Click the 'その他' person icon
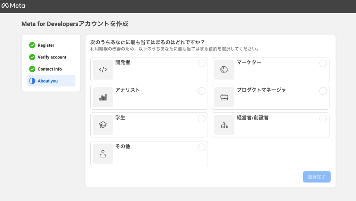356x201 pixels. 103,154
